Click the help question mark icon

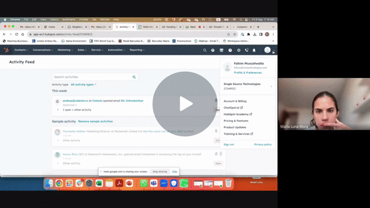coord(230,50)
